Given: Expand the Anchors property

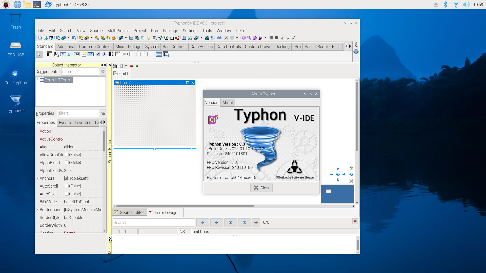Looking at the screenshot, I should [37, 178].
